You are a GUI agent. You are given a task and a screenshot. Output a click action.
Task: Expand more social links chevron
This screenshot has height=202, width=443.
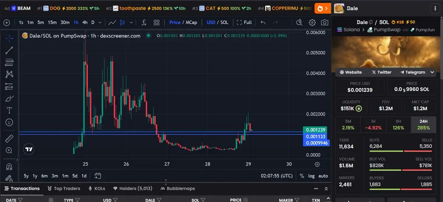tap(432, 72)
